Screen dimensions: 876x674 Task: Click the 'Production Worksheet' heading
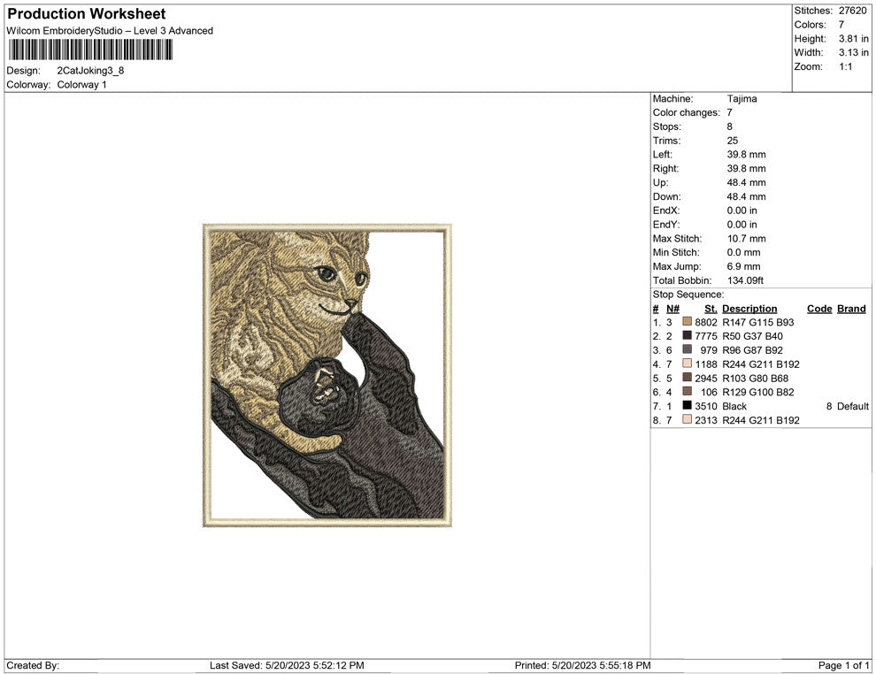(x=87, y=14)
